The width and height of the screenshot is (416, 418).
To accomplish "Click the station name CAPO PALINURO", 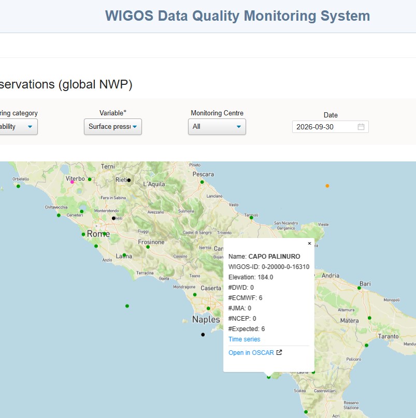I will coord(274,257).
